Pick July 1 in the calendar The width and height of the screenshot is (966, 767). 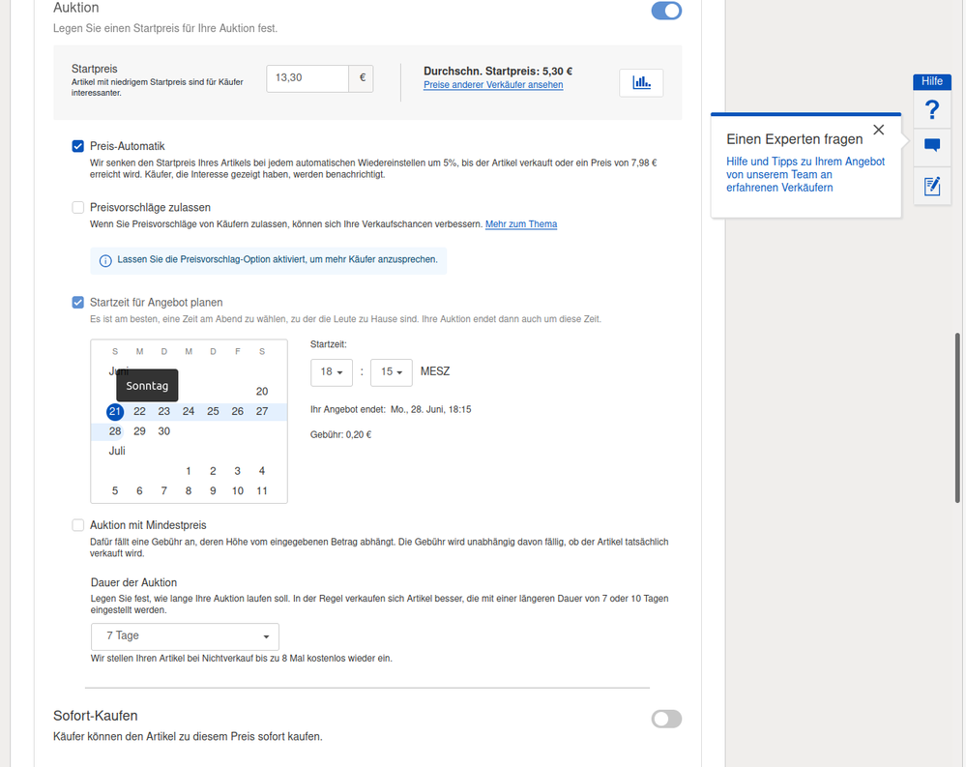pos(189,471)
